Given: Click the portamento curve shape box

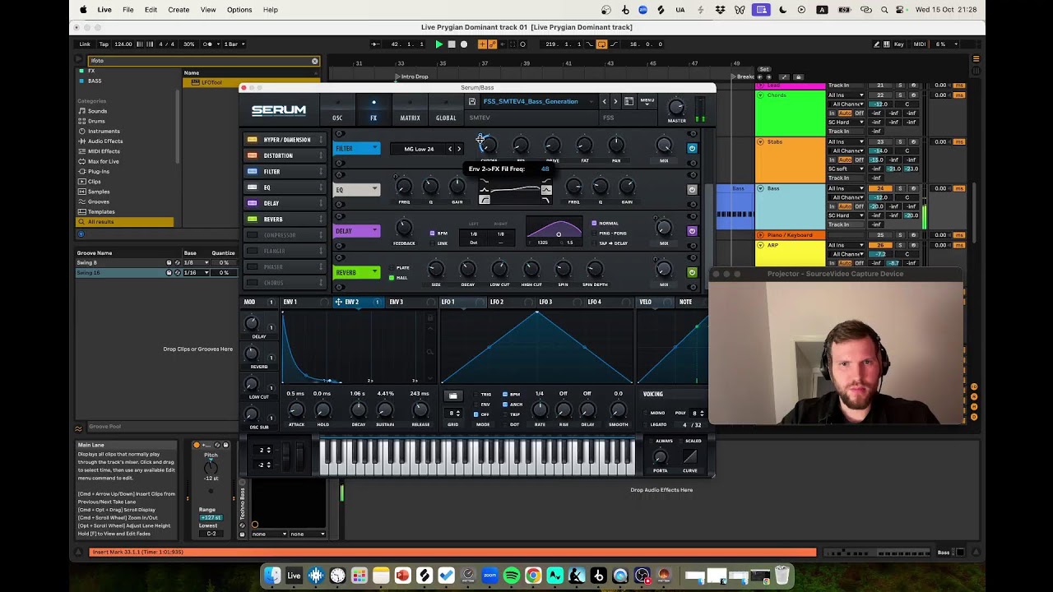Looking at the screenshot, I should (x=690, y=456).
